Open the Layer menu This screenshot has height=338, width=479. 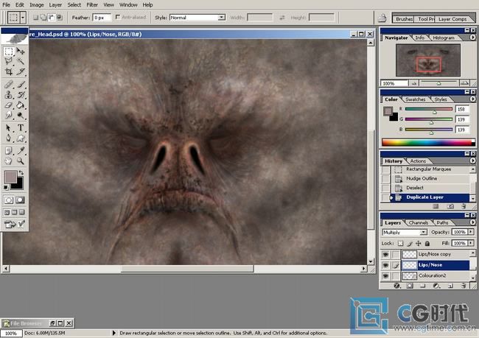tap(55, 5)
